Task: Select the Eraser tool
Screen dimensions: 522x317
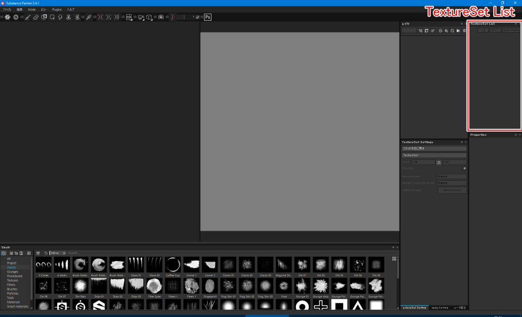Action: (x=36, y=17)
